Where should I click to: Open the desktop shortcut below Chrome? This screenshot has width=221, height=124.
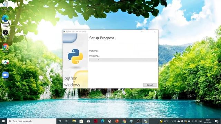(6, 62)
